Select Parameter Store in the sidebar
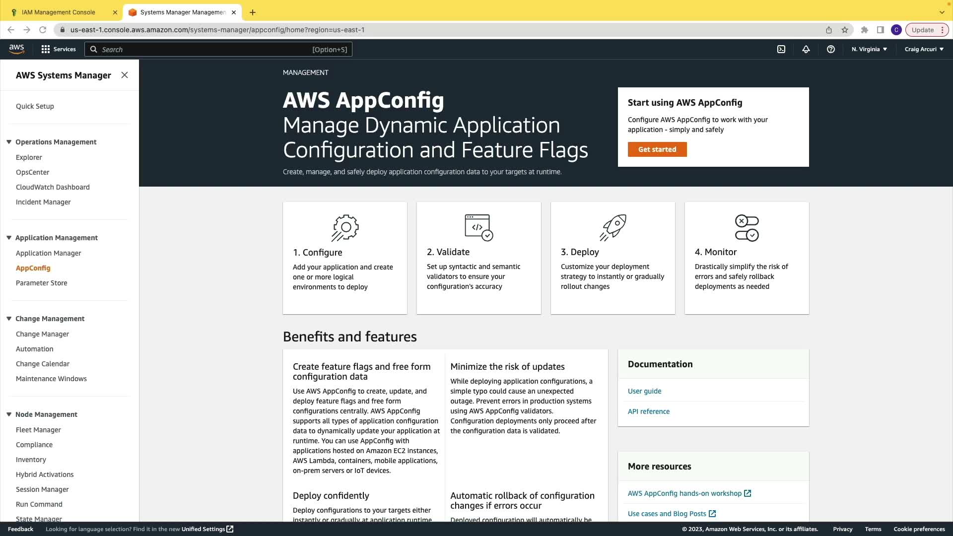Screen dimensions: 953x536 42,283
